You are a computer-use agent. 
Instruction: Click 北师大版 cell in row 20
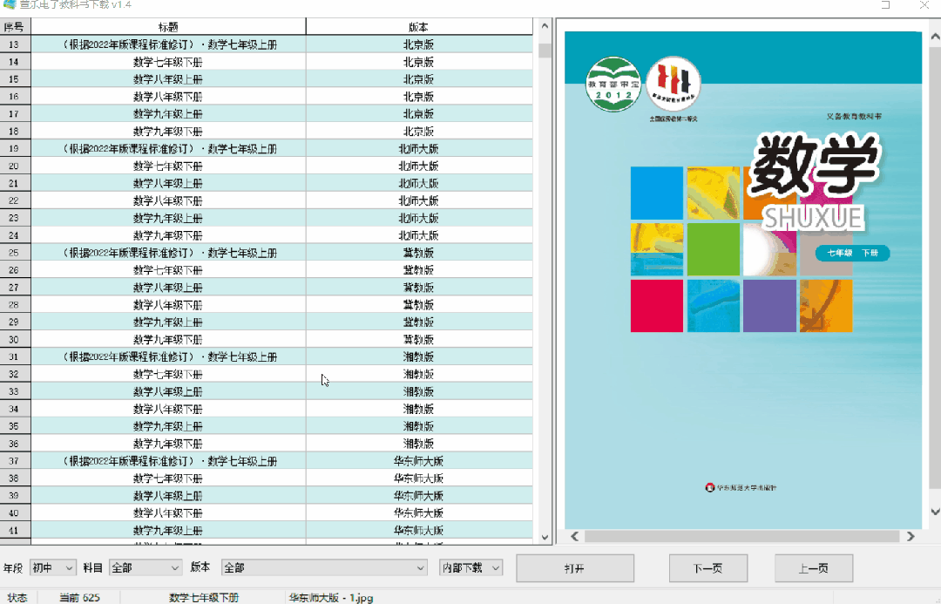419,166
